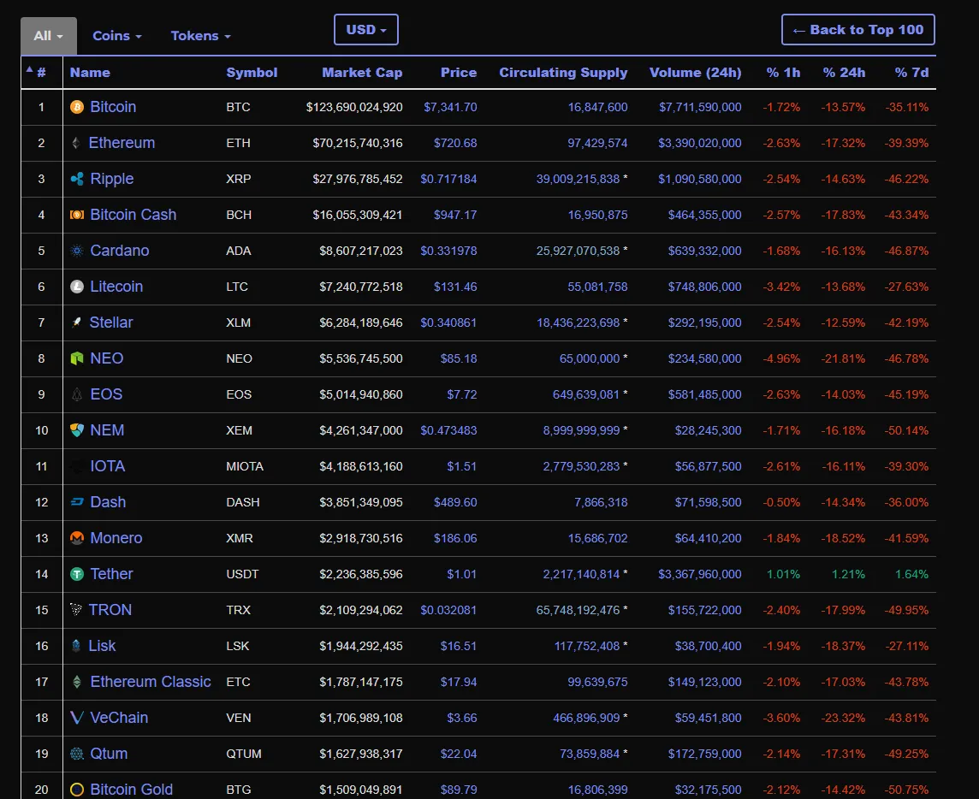Click the Monero logo icon
This screenshot has height=799, width=979.
77,538
